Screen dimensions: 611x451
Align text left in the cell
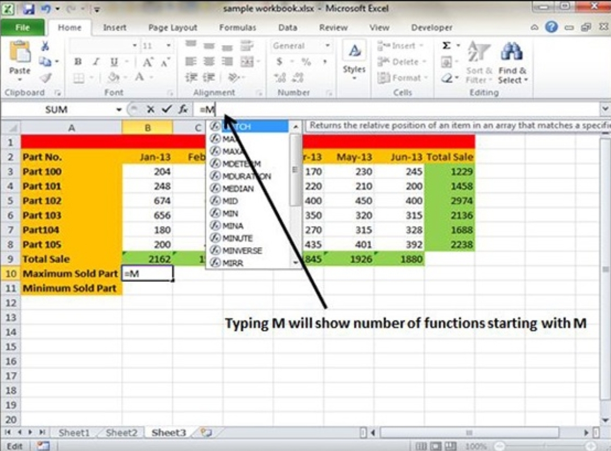pos(191,61)
